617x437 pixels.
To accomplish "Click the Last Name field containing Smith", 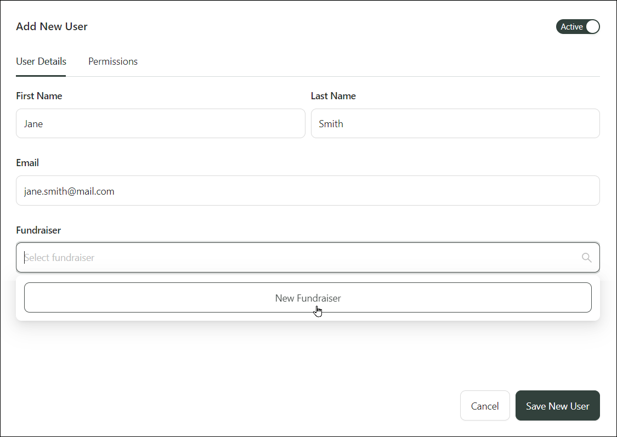I will tap(455, 124).
